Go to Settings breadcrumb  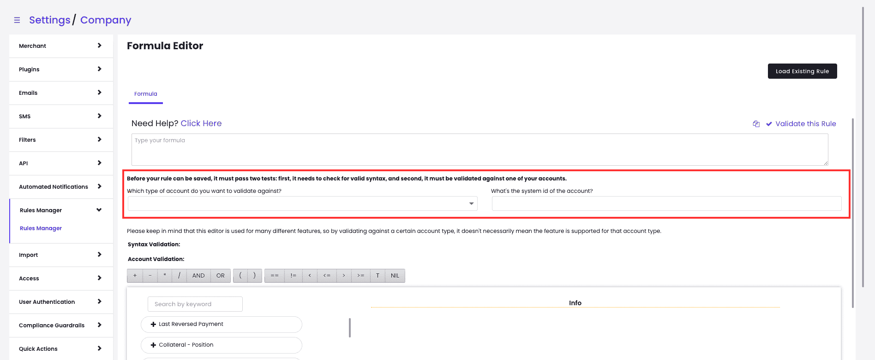pyautogui.click(x=50, y=20)
